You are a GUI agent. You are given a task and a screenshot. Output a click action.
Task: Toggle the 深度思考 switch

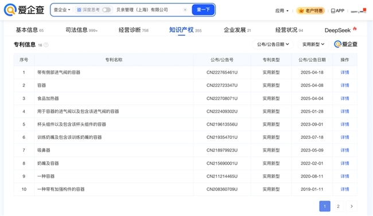(x=106, y=10)
